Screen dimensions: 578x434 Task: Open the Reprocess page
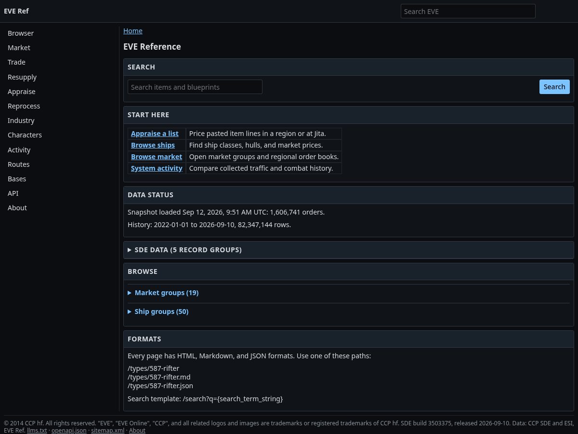pos(24,106)
